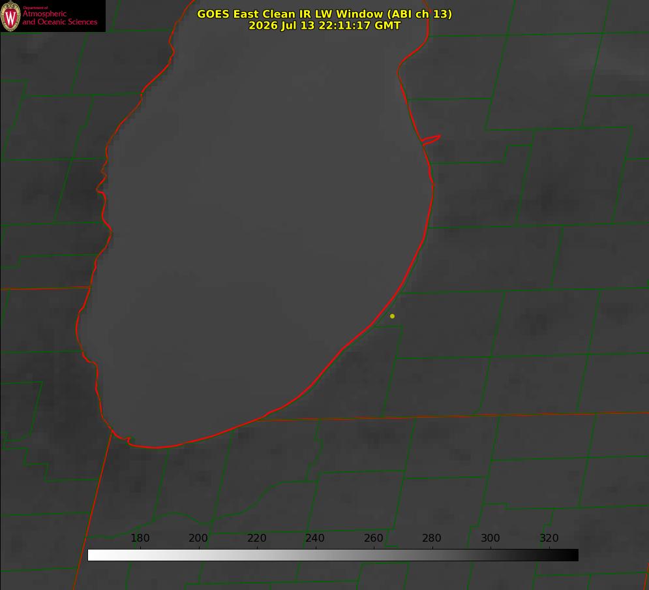Click the 260 colorbar label
649x590 pixels.
pyautogui.click(x=373, y=538)
